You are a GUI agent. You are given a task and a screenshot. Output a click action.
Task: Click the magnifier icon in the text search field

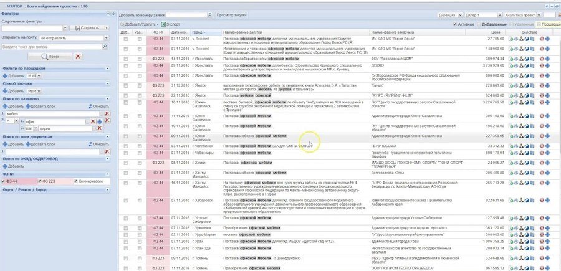(x=105, y=47)
